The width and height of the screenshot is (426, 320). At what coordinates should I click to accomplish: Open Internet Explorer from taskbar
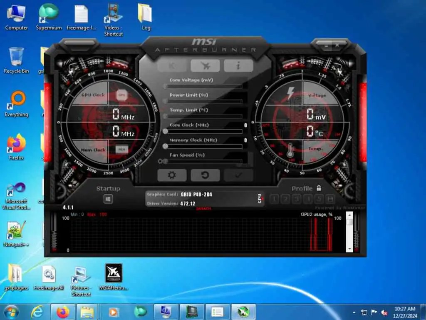37,312
